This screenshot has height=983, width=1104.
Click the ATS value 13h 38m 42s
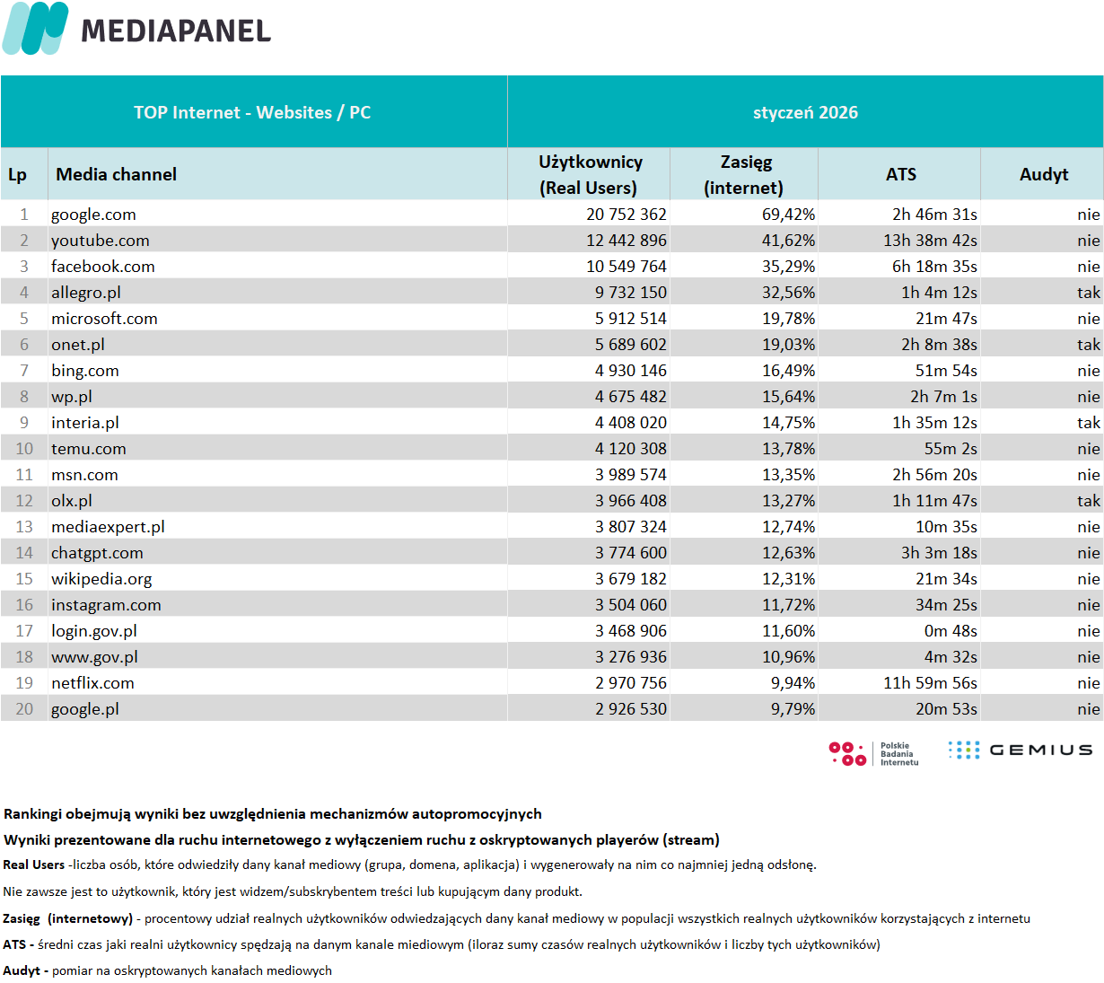point(930,241)
